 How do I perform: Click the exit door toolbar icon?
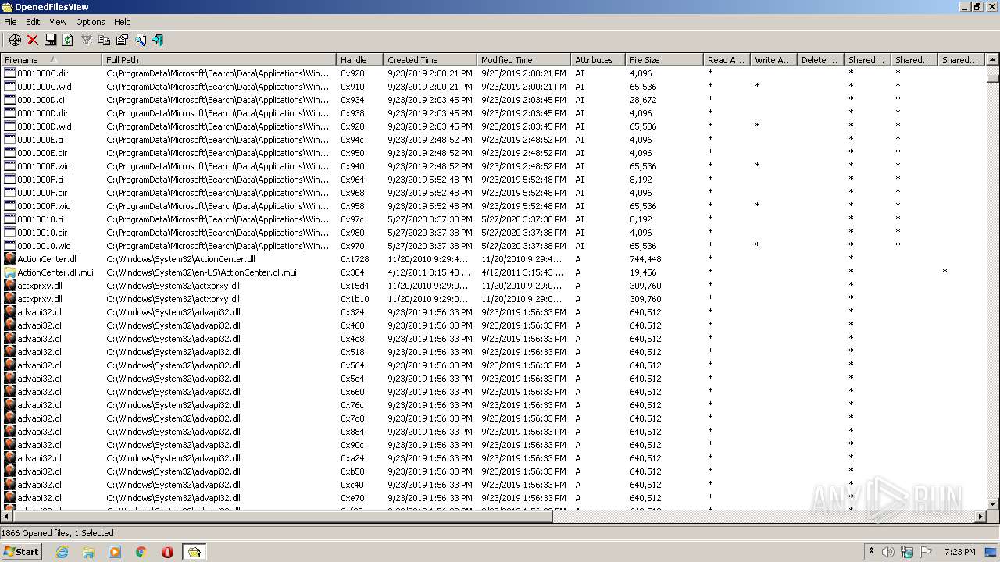158,40
